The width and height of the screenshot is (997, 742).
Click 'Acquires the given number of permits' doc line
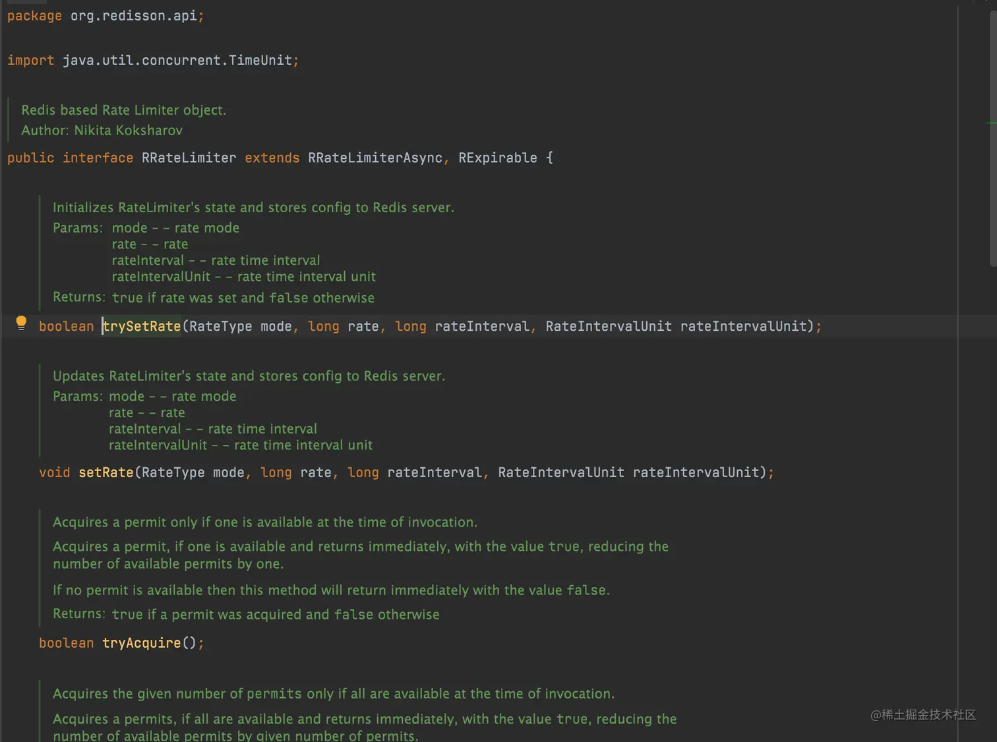coord(334,694)
